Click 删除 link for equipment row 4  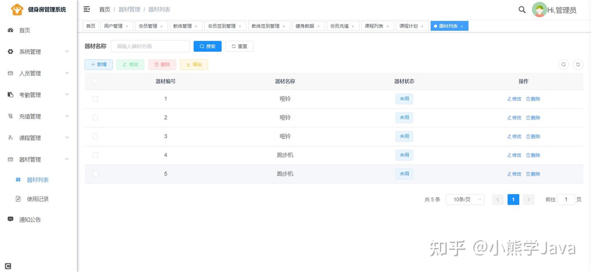coord(533,155)
